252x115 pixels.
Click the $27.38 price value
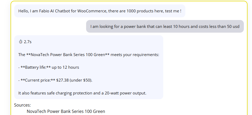(x=63, y=80)
